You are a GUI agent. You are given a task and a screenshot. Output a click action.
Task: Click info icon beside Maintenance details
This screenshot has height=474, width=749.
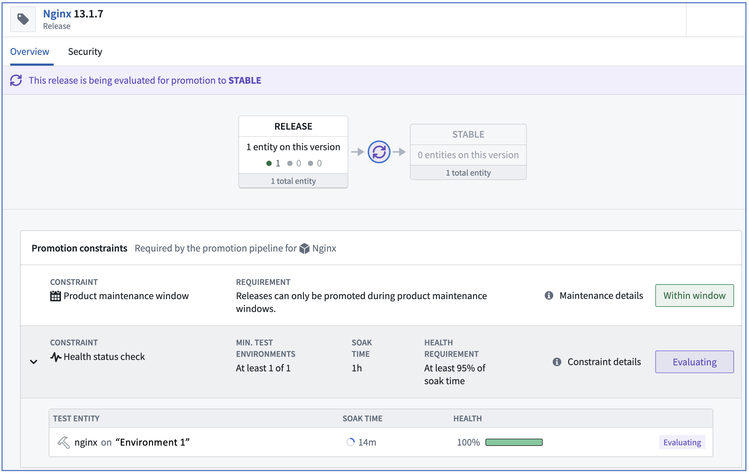pyautogui.click(x=549, y=296)
